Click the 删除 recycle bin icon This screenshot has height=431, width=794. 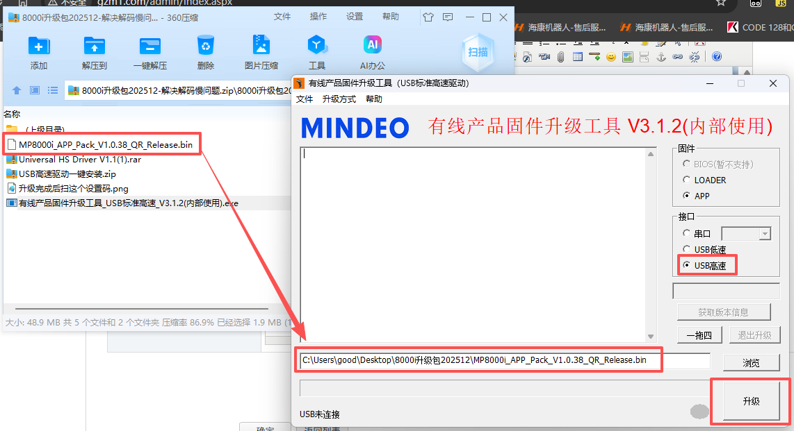(x=206, y=47)
